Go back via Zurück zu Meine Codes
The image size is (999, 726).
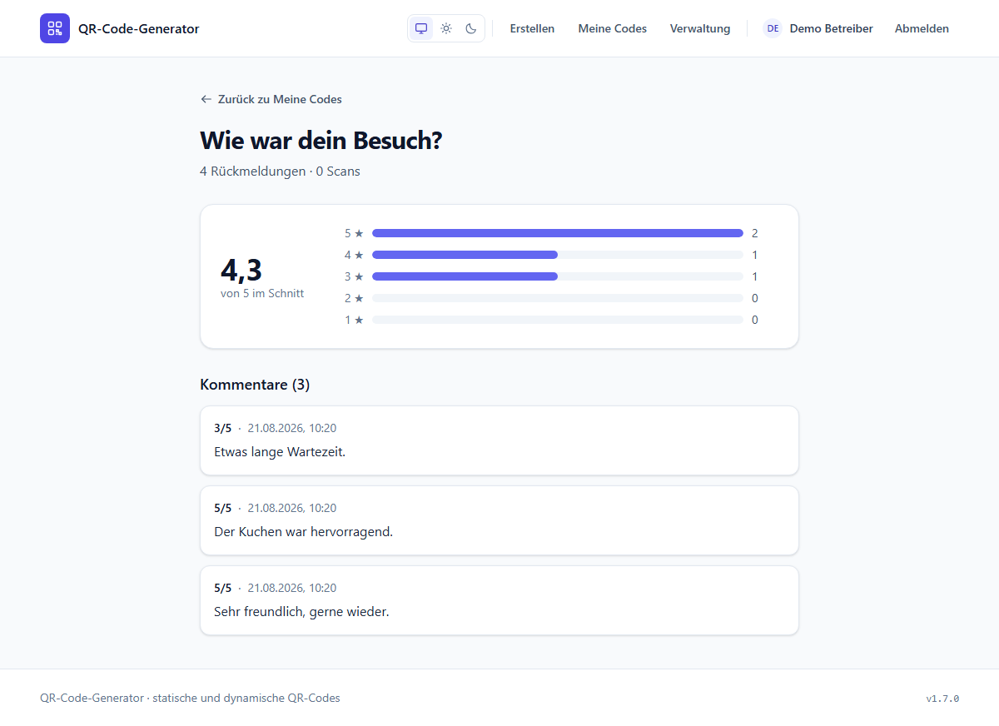pyautogui.click(x=271, y=99)
